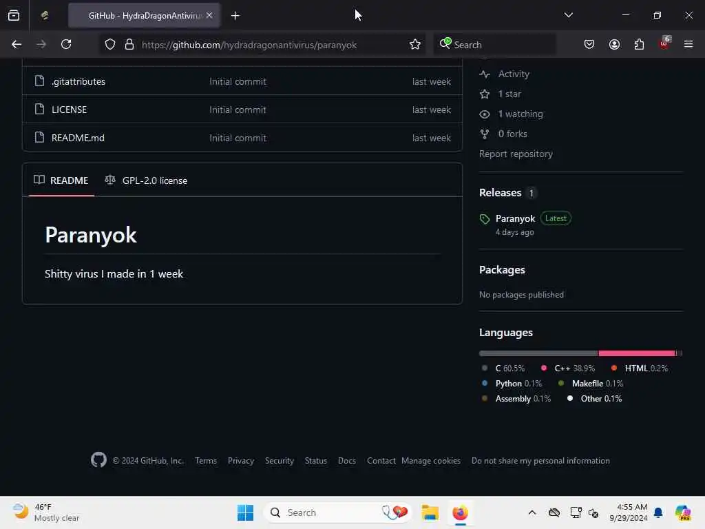Open the tracking protection shield icon

[110, 44]
